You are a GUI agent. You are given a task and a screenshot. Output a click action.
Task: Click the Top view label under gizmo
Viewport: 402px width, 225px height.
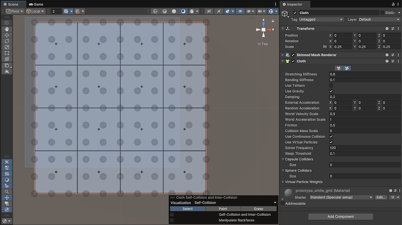[x=265, y=44]
